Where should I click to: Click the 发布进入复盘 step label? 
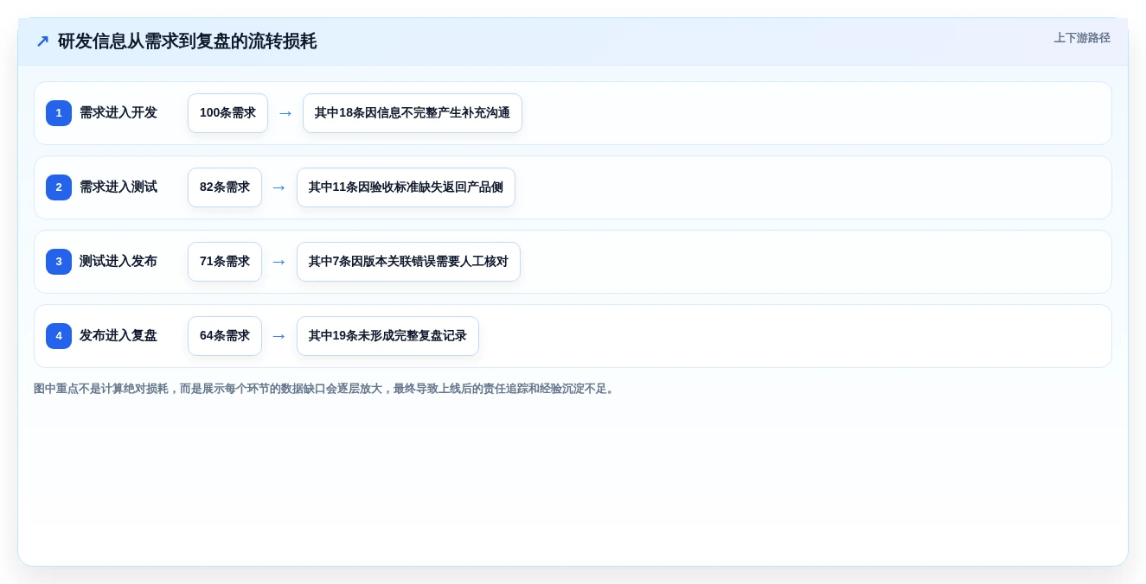[x=118, y=336]
